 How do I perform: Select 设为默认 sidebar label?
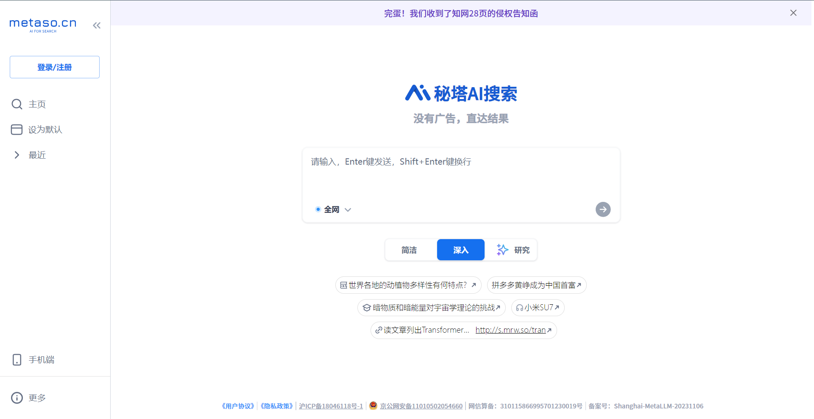pos(45,130)
